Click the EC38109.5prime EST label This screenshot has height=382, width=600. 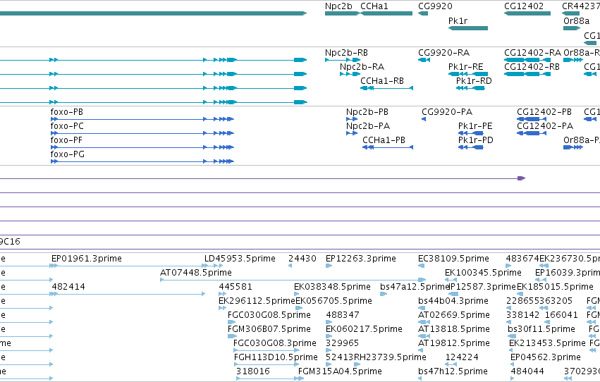453,259
